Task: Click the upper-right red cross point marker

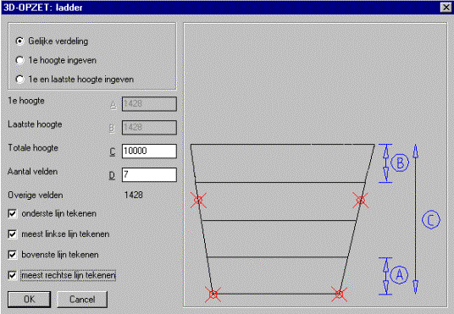Action: coord(361,200)
